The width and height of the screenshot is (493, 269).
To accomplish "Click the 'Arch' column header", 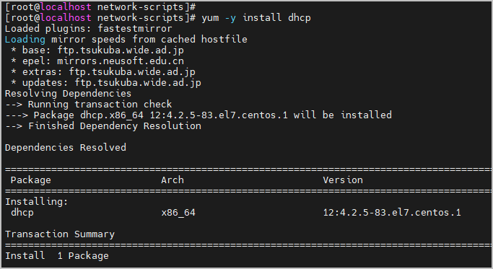I will point(173,180).
